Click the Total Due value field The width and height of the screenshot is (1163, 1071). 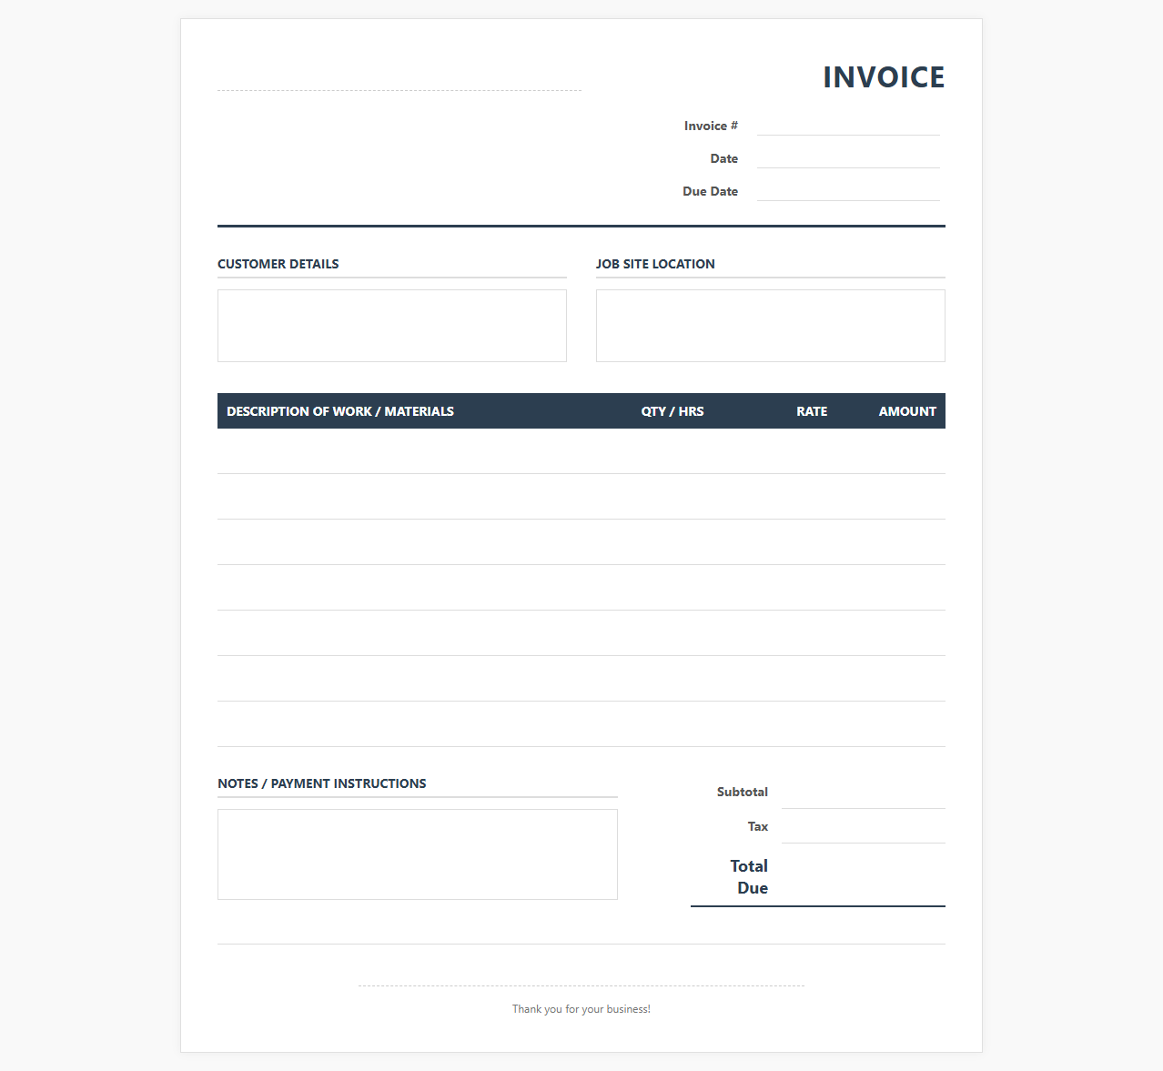[864, 876]
